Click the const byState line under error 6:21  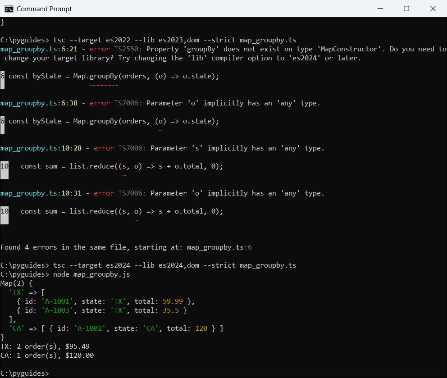coord(114,76)
